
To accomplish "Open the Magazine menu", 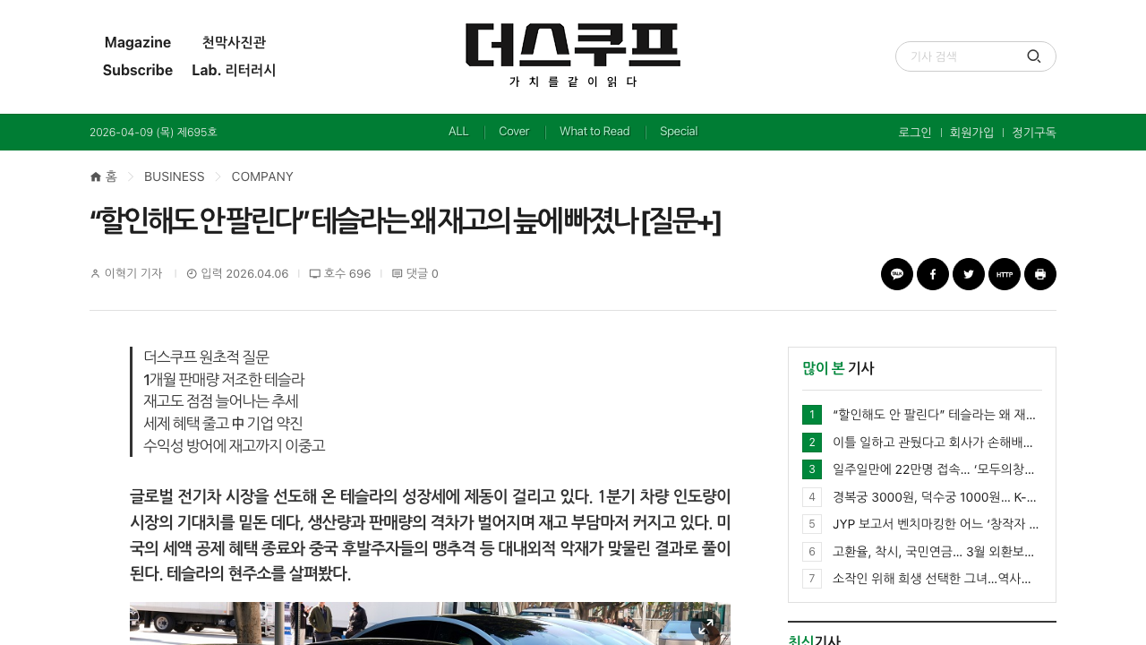I will click(138, 42).
